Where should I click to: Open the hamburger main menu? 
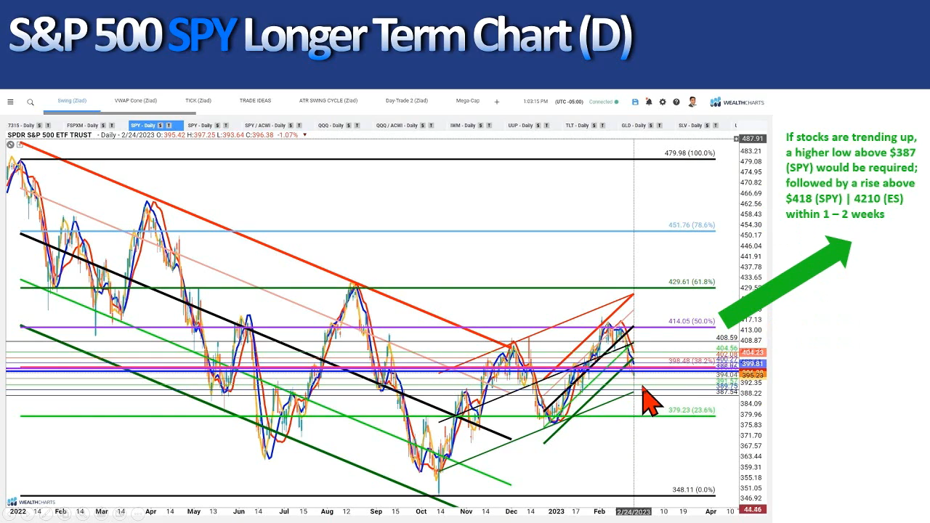click(10, 102)
